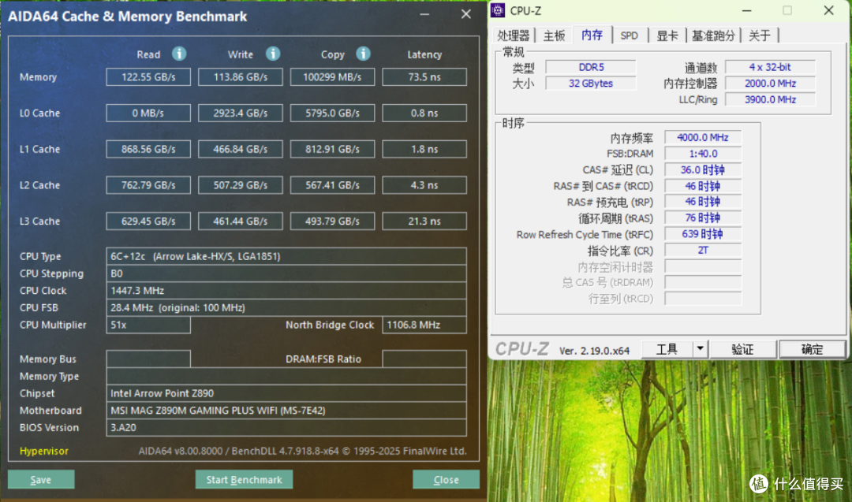Click the L2 Cache Read value 762.79 GB/s

[148, 185]
